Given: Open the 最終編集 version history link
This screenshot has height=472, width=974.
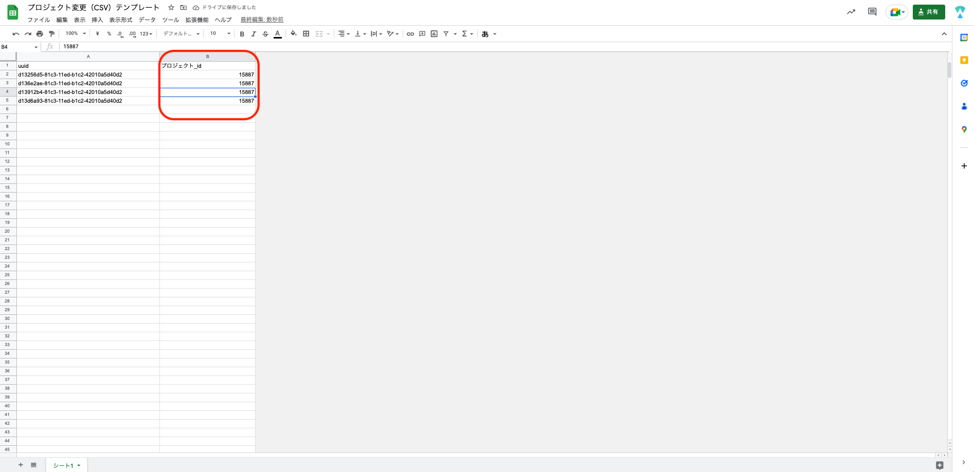Looking at the screenshot, I should (262, 20).
